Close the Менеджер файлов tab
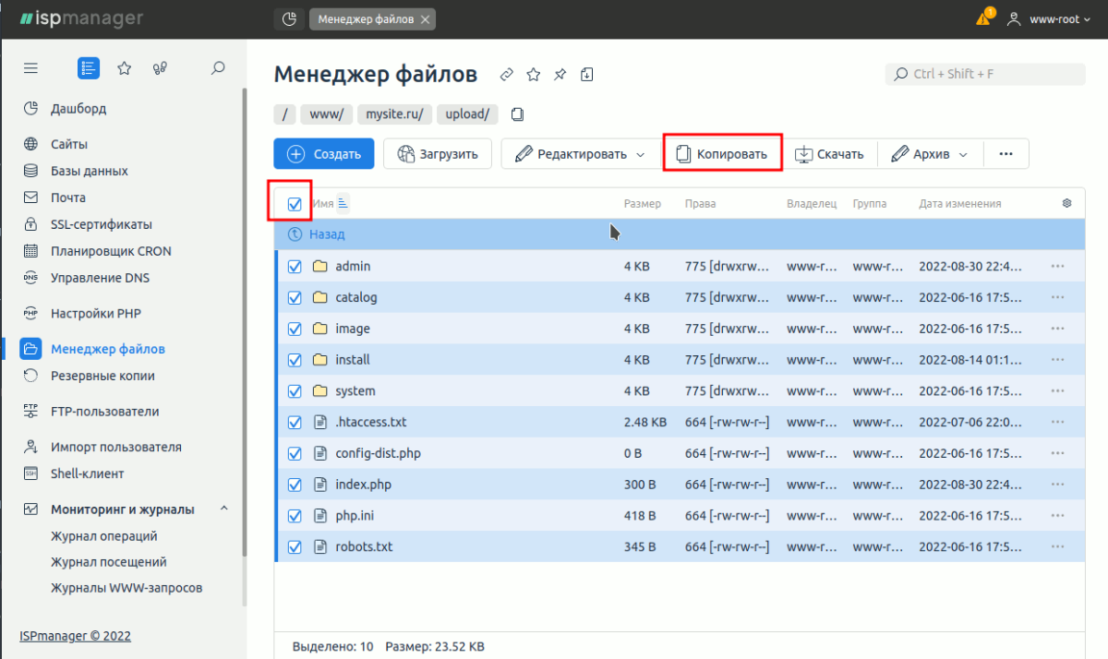 (424, 18)
